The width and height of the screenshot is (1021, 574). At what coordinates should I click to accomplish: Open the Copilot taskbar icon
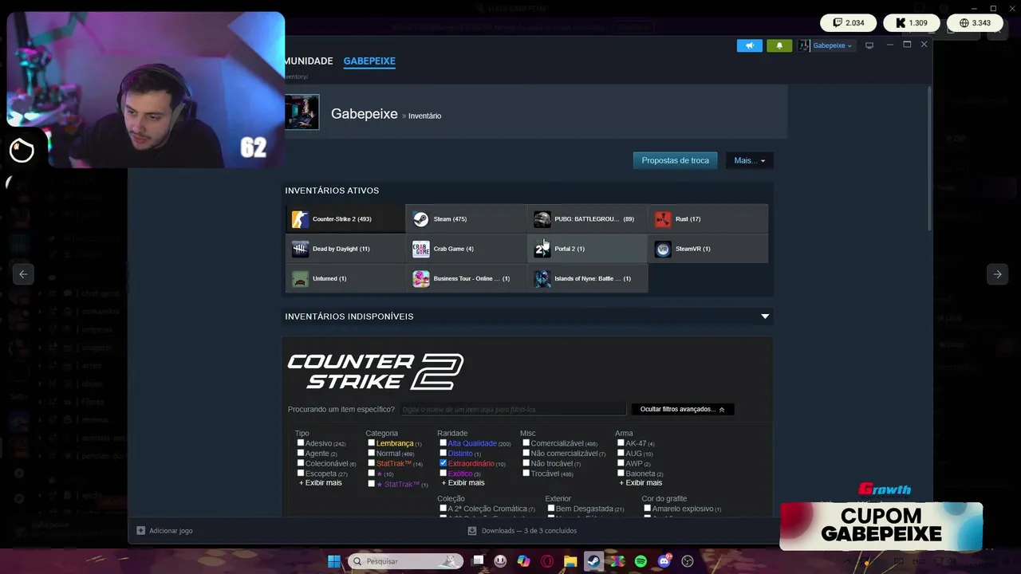click(523, 561)
